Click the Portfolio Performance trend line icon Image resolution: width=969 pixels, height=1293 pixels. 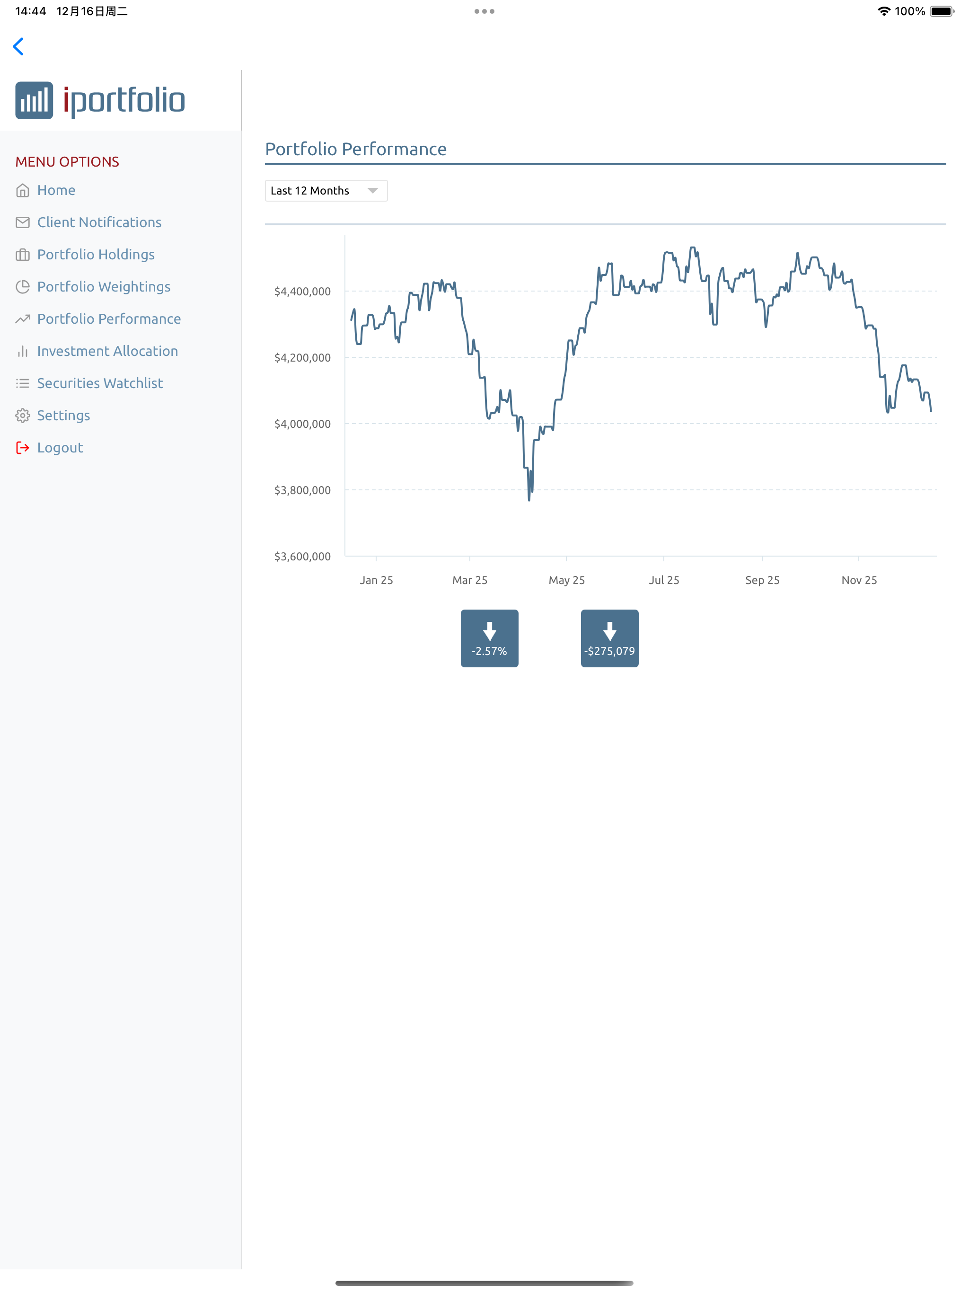pos(23,319)
